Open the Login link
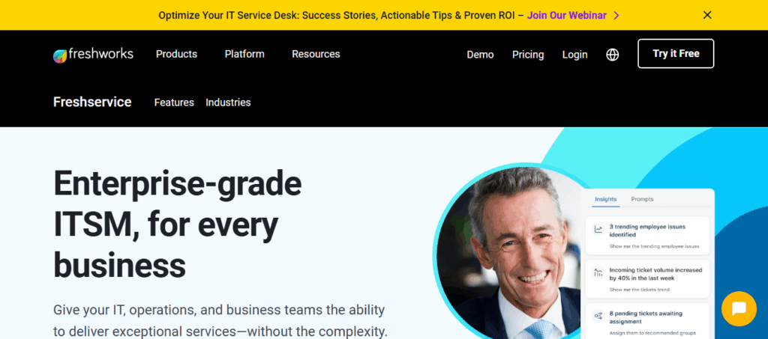 [x=574, y=55]
